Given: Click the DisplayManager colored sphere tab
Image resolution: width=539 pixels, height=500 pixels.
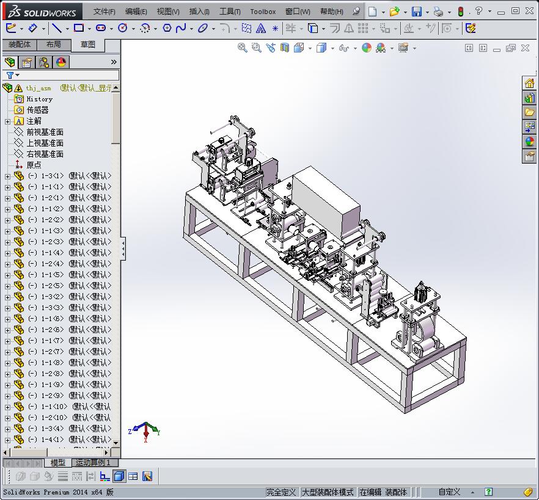Looking at the screenshot, I should tap(59, 62).
